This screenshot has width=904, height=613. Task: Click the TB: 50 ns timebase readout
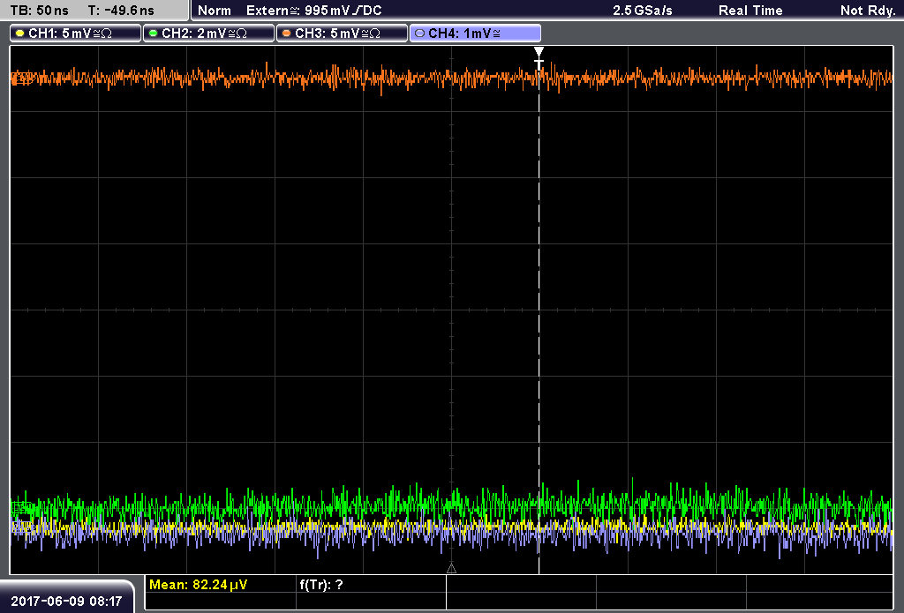pos(39,11)
